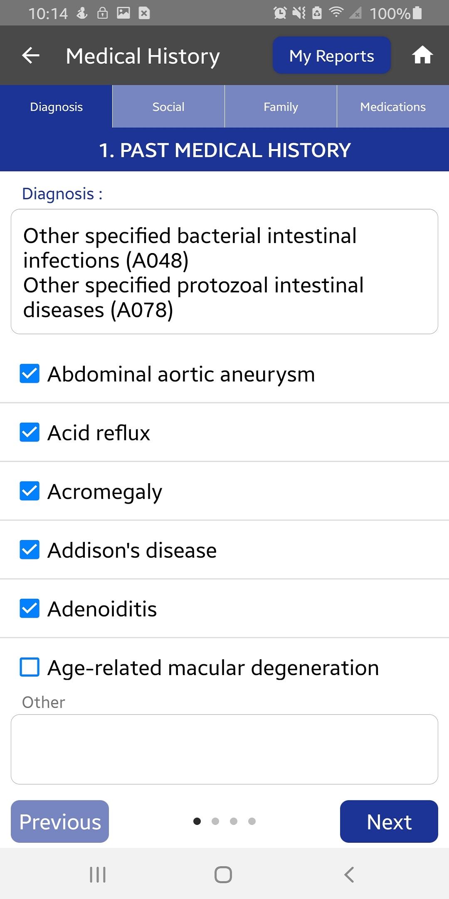
Task: Tap the Android home navigation button
Action: (x=223, y=874)
